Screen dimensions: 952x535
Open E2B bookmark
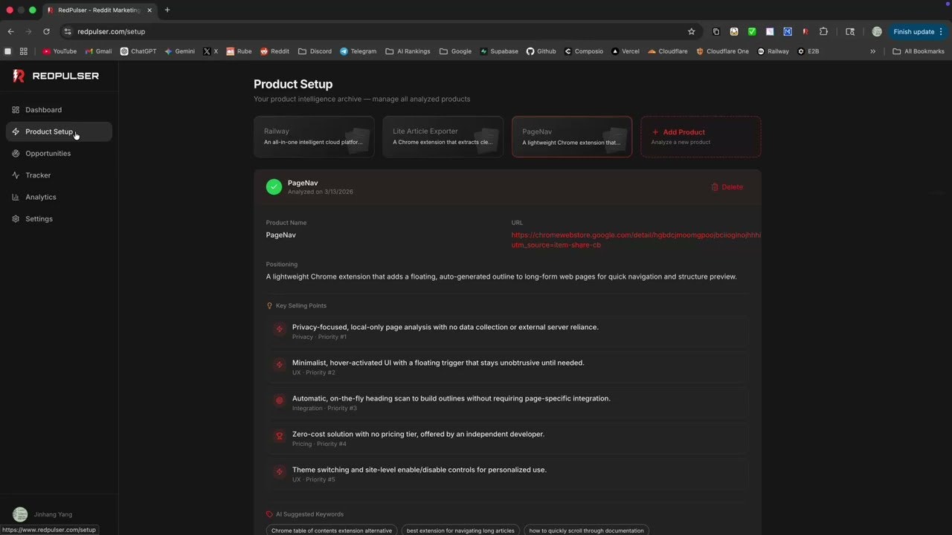click(808, 51)
